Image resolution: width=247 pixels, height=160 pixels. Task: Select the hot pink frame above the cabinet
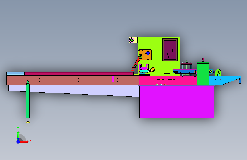click(x=168, y=81)
